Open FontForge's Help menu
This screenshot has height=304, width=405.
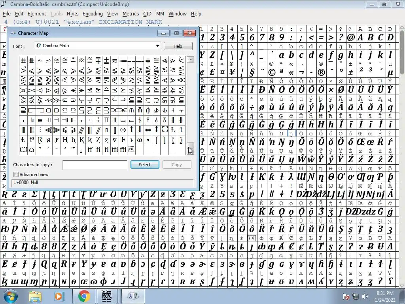(x=196, y=14)
